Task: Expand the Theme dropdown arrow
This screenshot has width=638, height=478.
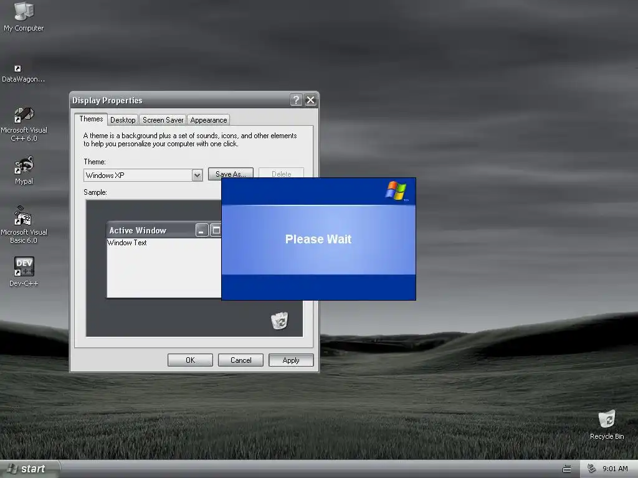Action: point(197,175)
